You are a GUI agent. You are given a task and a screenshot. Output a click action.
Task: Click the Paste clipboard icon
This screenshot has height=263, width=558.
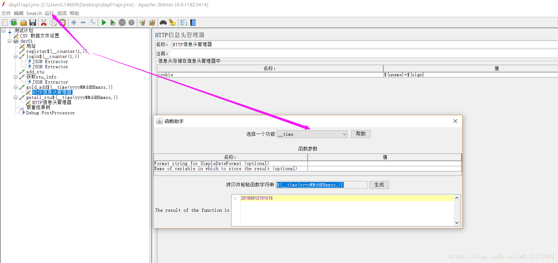click(63, 22)
